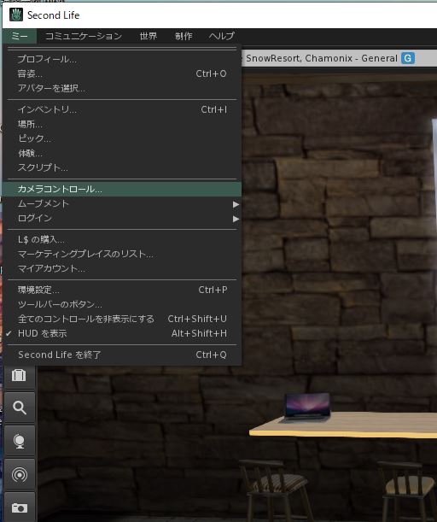Viewport: 437px width, 522px height.
Task: Expand the ムーブメント submenu arrow
Action: click(236, 204)
